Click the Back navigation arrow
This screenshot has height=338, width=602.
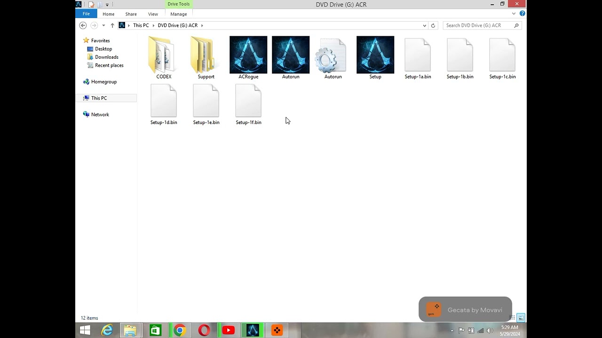pyautogui.click(x=83, y=25)
